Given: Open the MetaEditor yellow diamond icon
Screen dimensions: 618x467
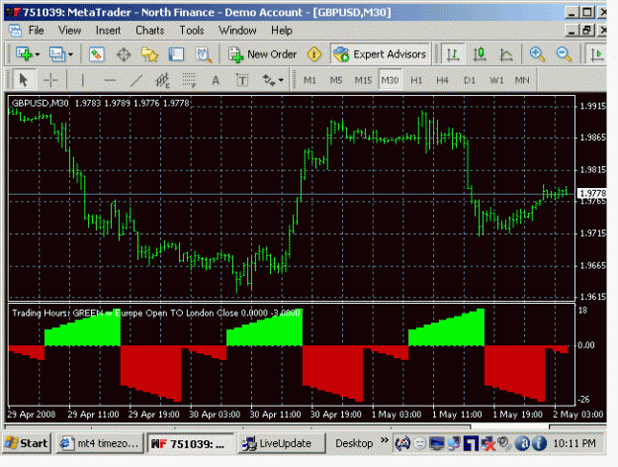Looking at the screenshot, I should coord(314,54).
